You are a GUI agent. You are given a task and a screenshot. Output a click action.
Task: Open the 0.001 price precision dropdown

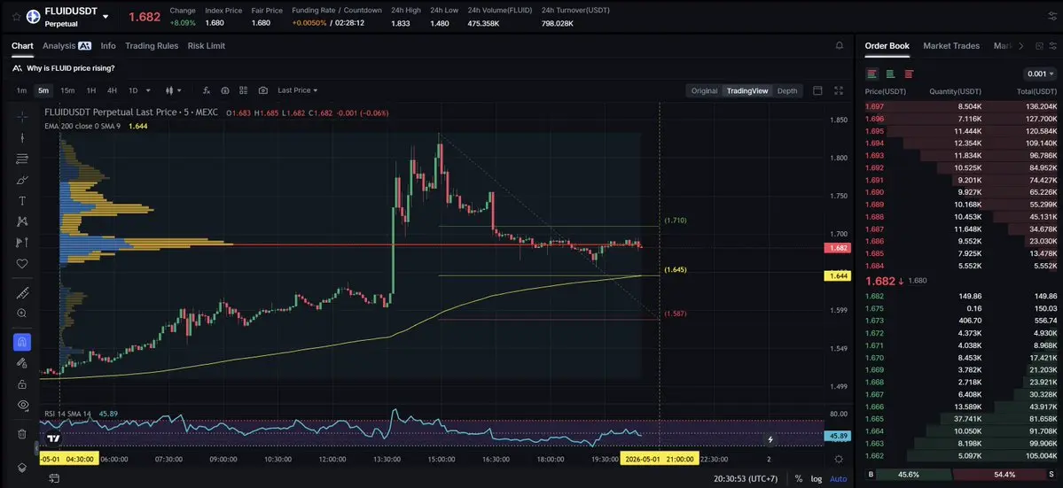pyautogui.click(x=1040, y=74)
